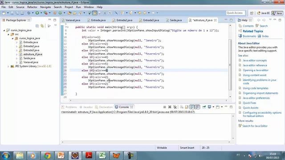Open Package Explorer view menu triangle

click(55, 26)
